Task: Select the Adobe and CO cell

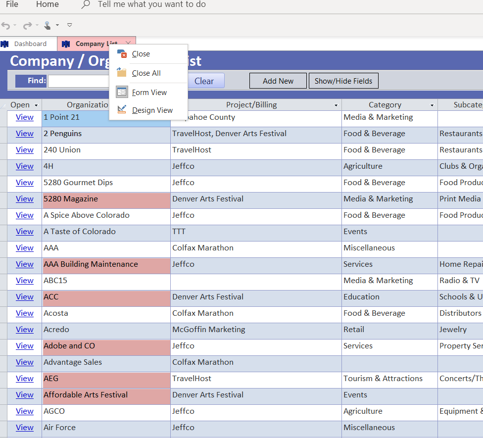Action: 106,347
